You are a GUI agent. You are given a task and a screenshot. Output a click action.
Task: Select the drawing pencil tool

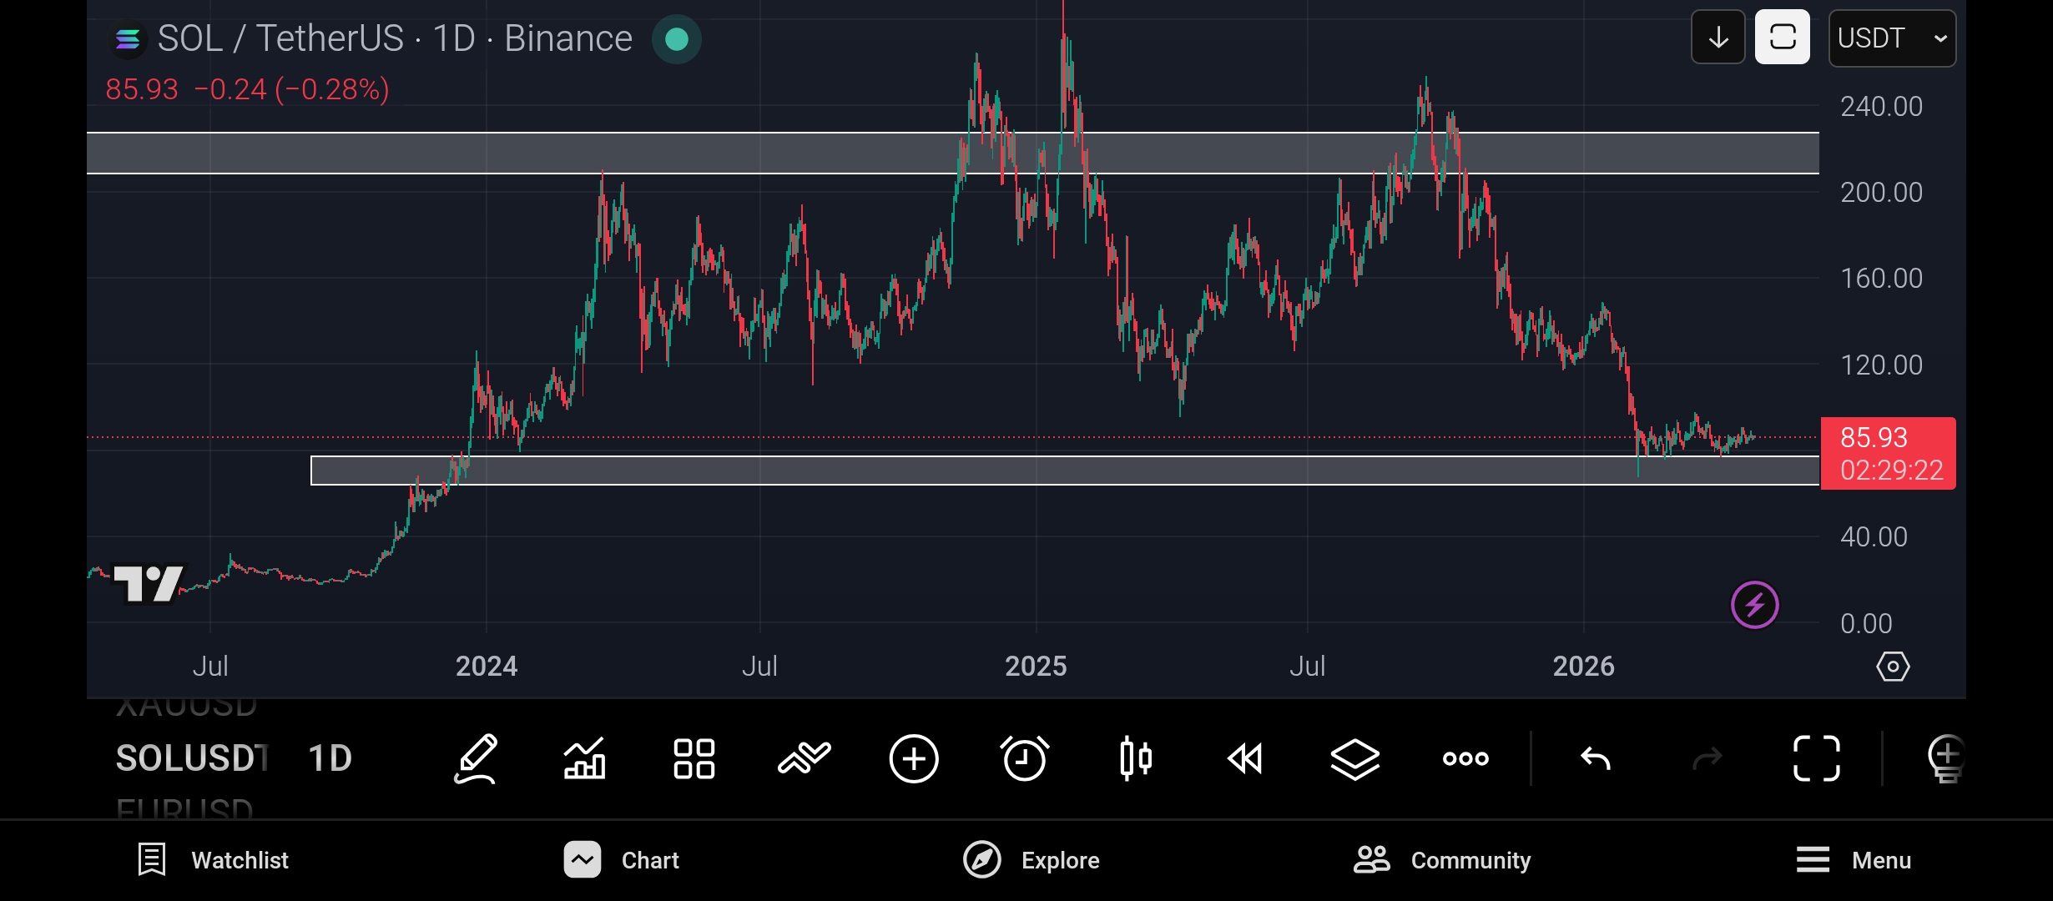476,758
